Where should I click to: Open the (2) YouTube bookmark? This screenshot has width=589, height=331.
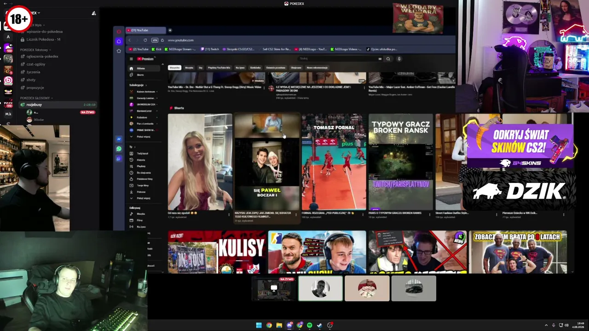(139, 49)
